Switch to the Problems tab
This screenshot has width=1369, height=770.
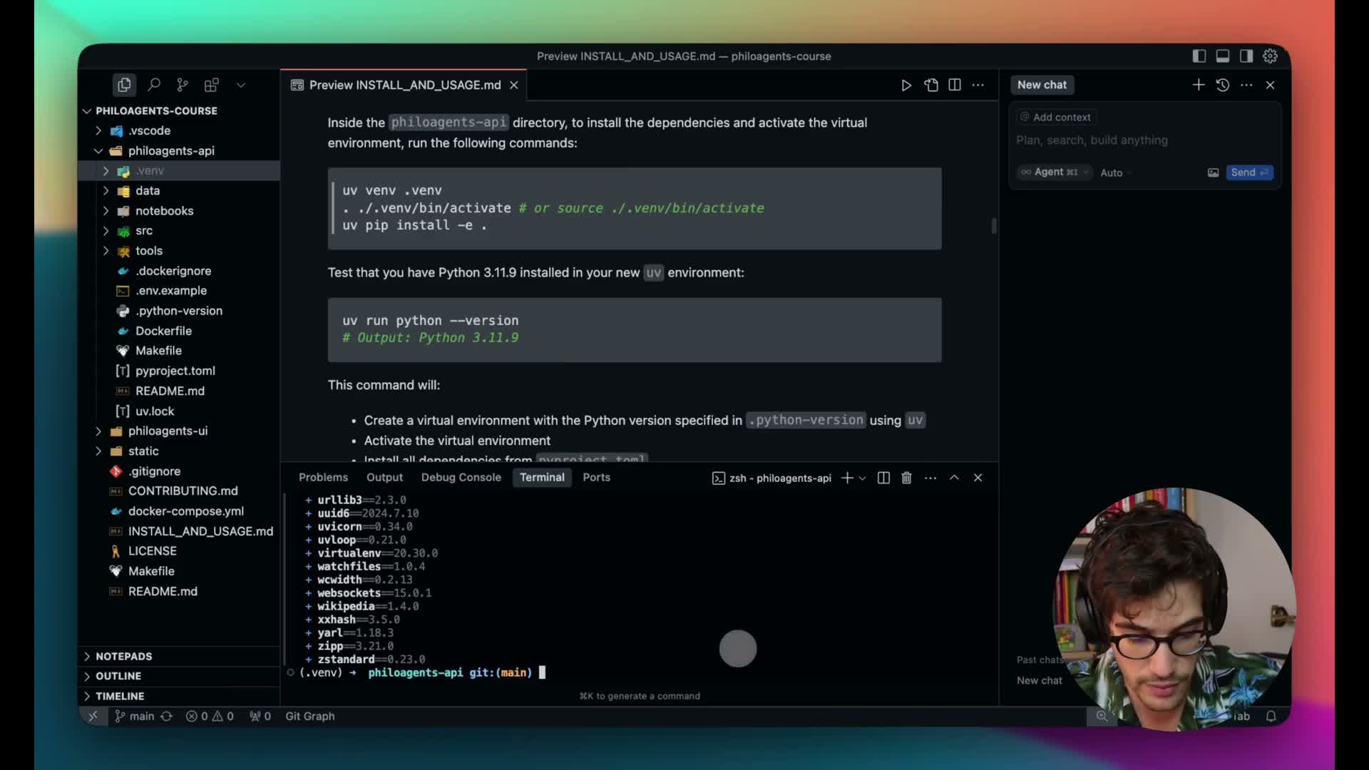point(323,477)
